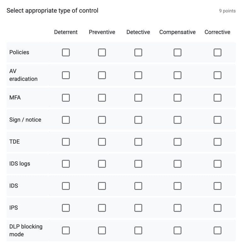The width and height of the screenshot is (242, 252).
Task: Check Deterrent for Policies row
Action: [x=66, y=52]
